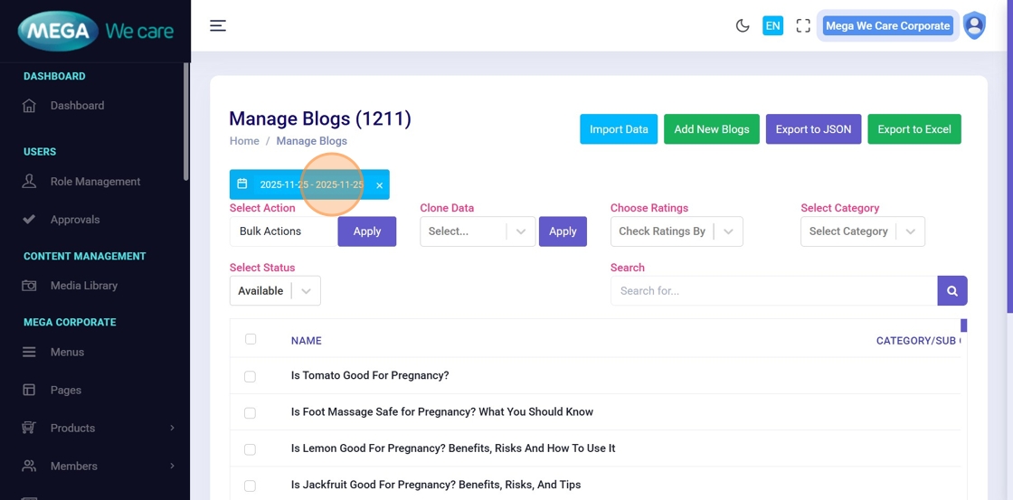Open the Check Ratings By dropdown
Image resolution: width=1013 pixels, height=500 pixels.
677,231
